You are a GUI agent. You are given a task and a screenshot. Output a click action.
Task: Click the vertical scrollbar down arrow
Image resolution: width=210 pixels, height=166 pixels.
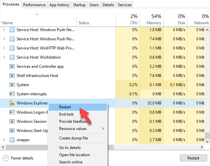click(207, 142)
